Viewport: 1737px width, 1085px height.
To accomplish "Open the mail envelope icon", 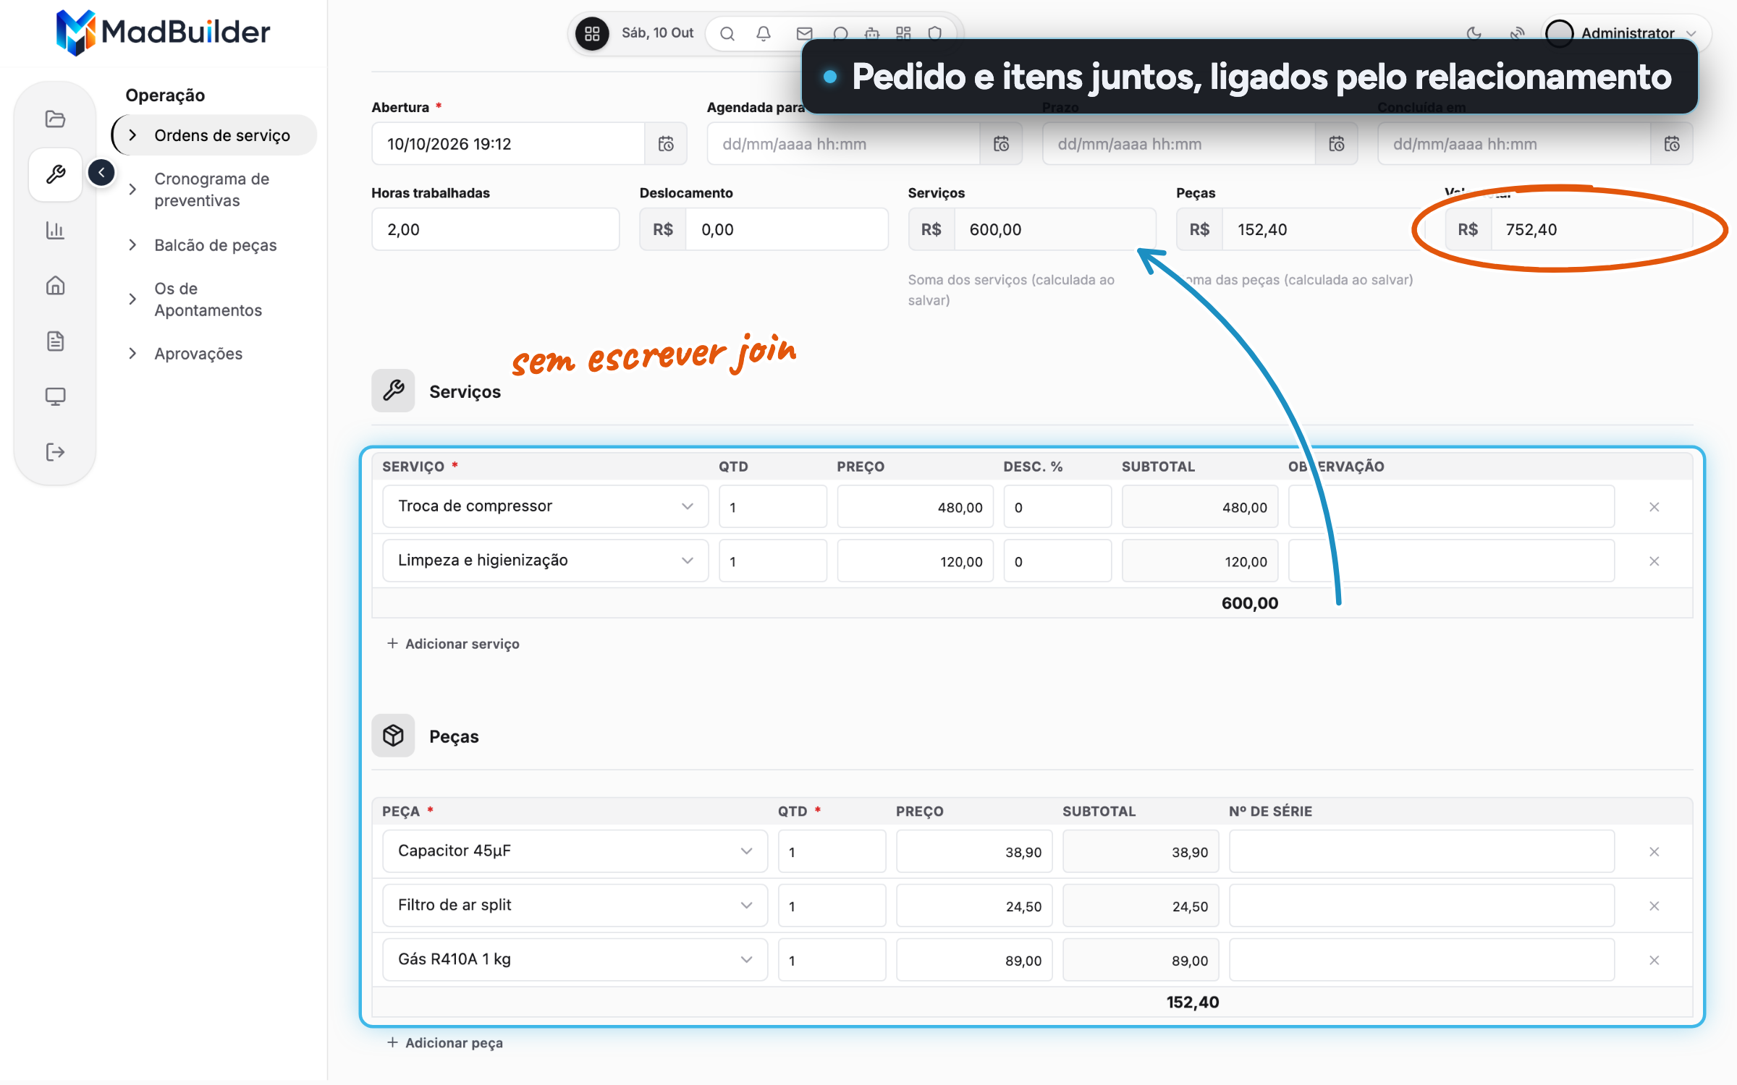I will pyautogui.click(x=804, y=33).
